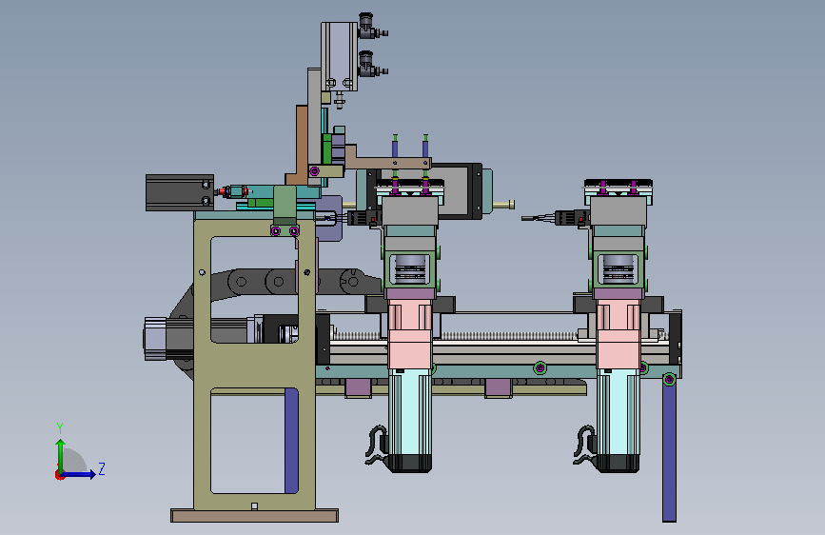Select the left pink coupling housing
The width and height of the screenshot is (825, 535).
pos(410,335)
